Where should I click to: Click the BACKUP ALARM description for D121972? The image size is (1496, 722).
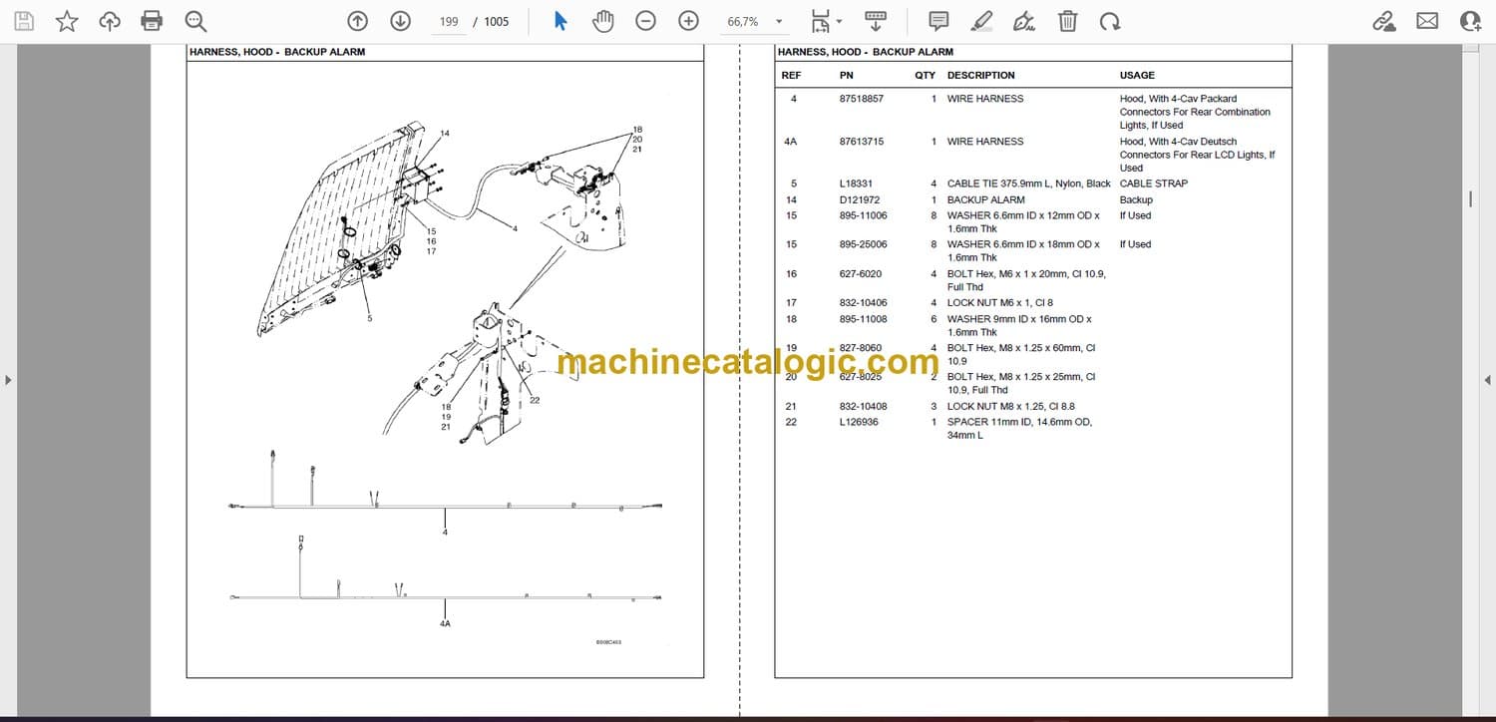pos(986,200)
